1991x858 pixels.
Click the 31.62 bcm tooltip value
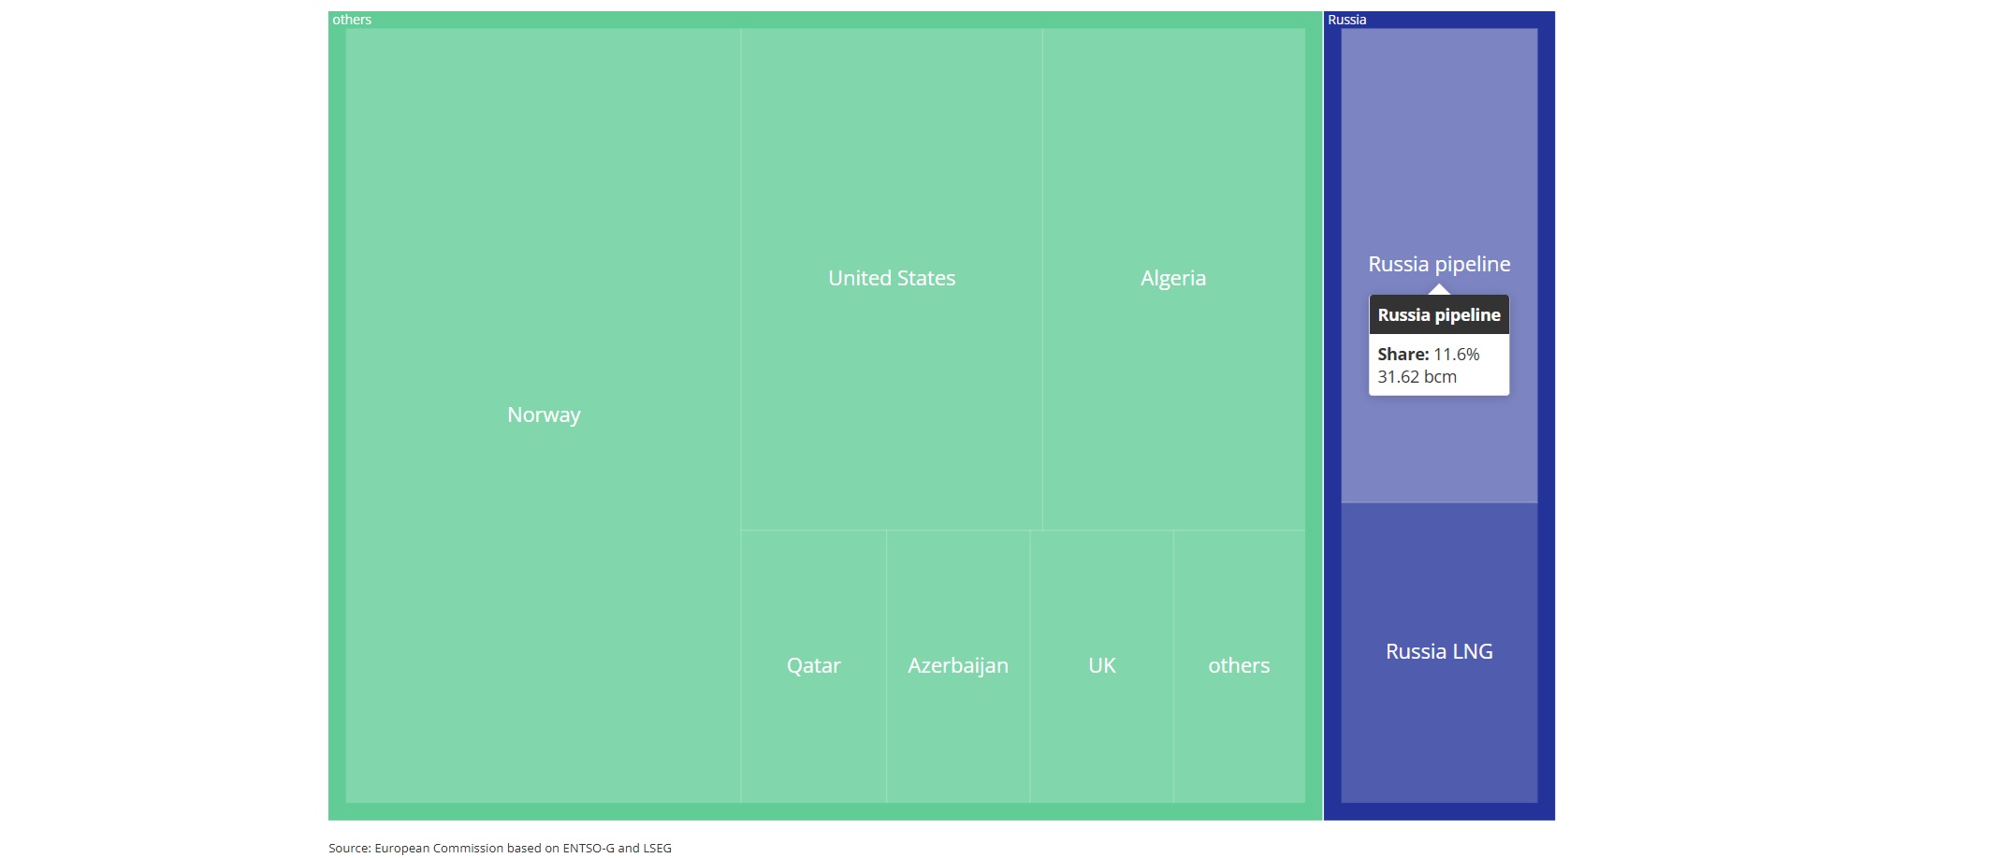[x=1417, y=377]
